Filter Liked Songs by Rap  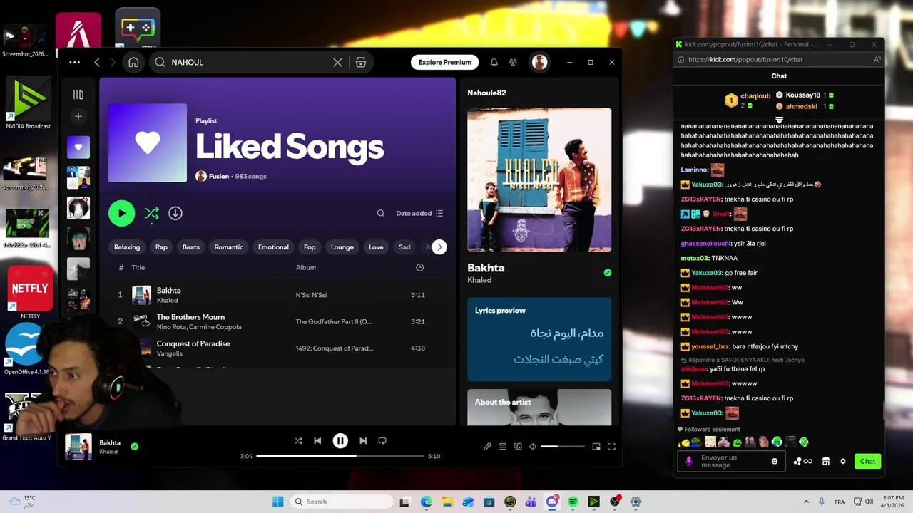161,247
